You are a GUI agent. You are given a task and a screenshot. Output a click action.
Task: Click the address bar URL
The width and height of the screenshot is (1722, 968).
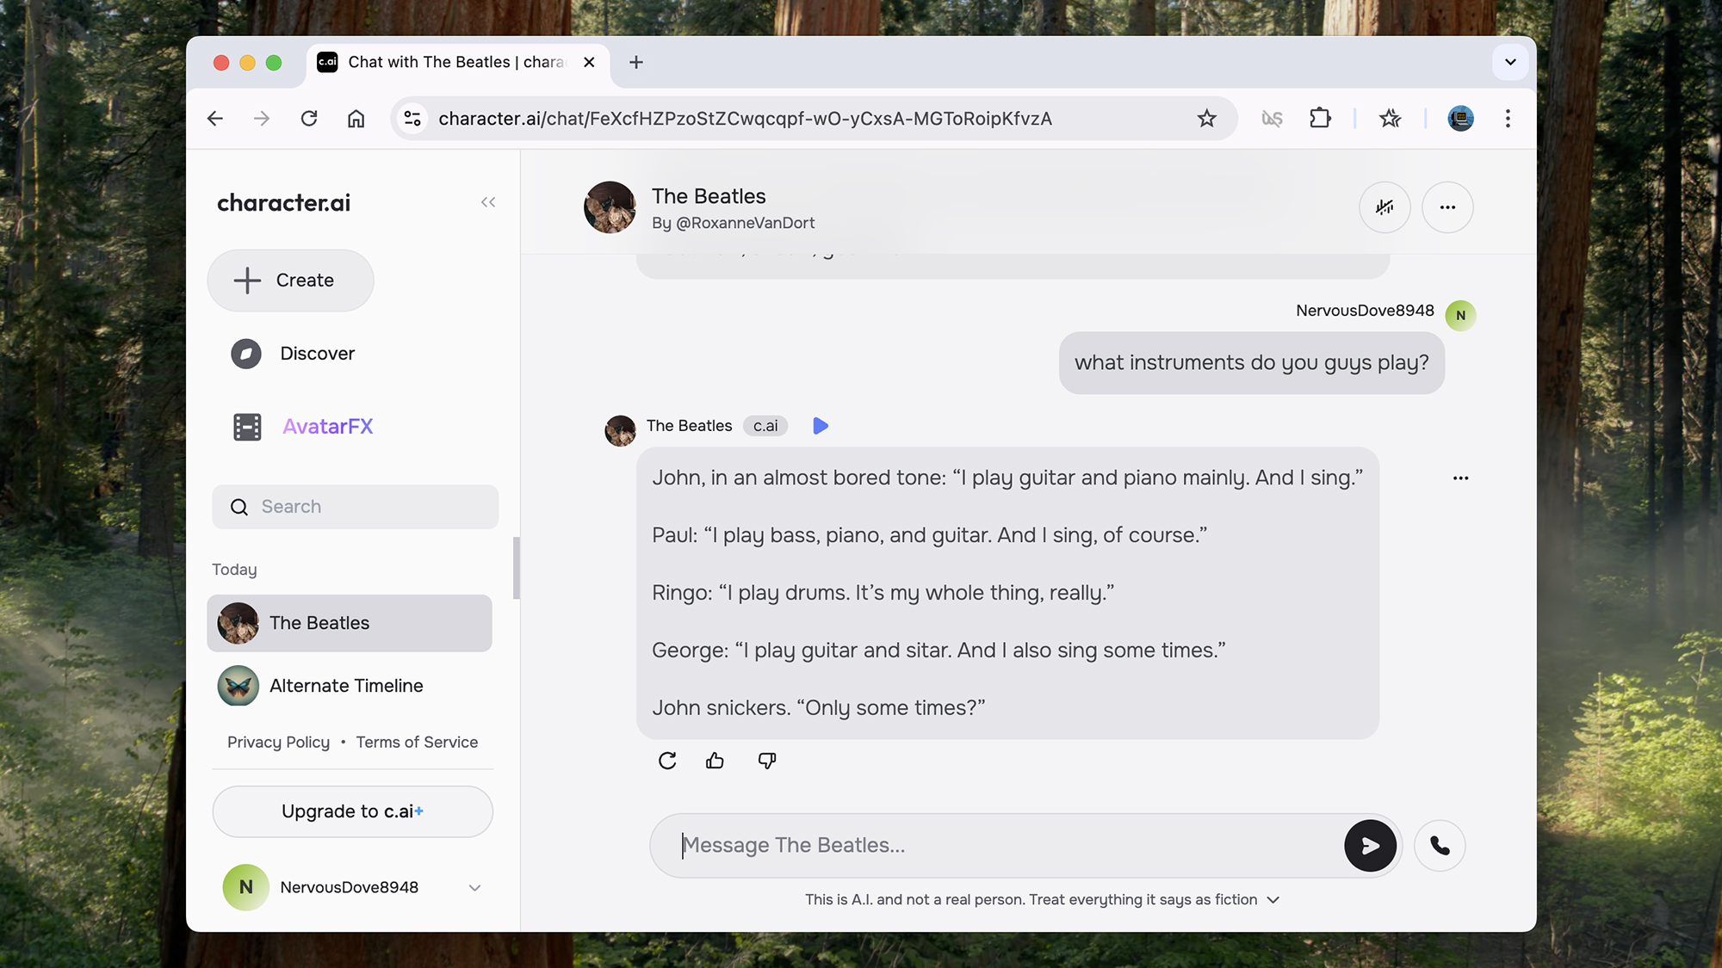pos(745,119)
